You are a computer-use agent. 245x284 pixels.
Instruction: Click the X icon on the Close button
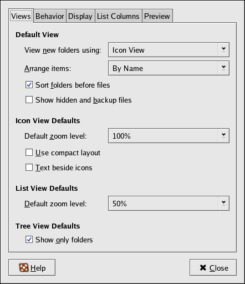coord(203,267)
